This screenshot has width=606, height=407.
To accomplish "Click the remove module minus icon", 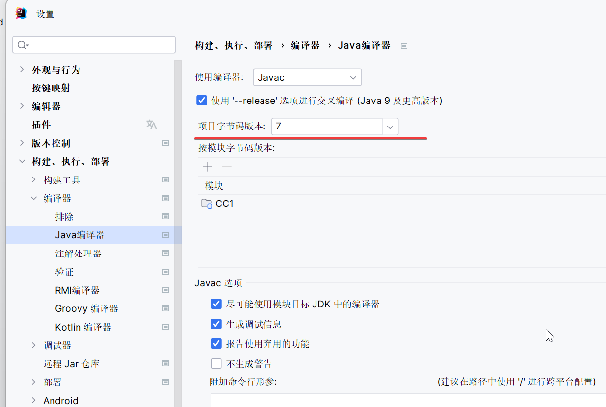I will pos(227,167).
